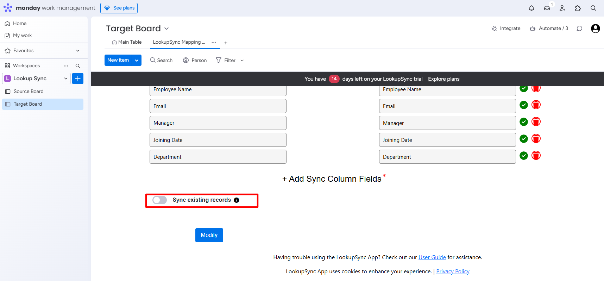Screen dimensions: 604x281
Task: Click the left Email source field
Action: click(218, 106)
